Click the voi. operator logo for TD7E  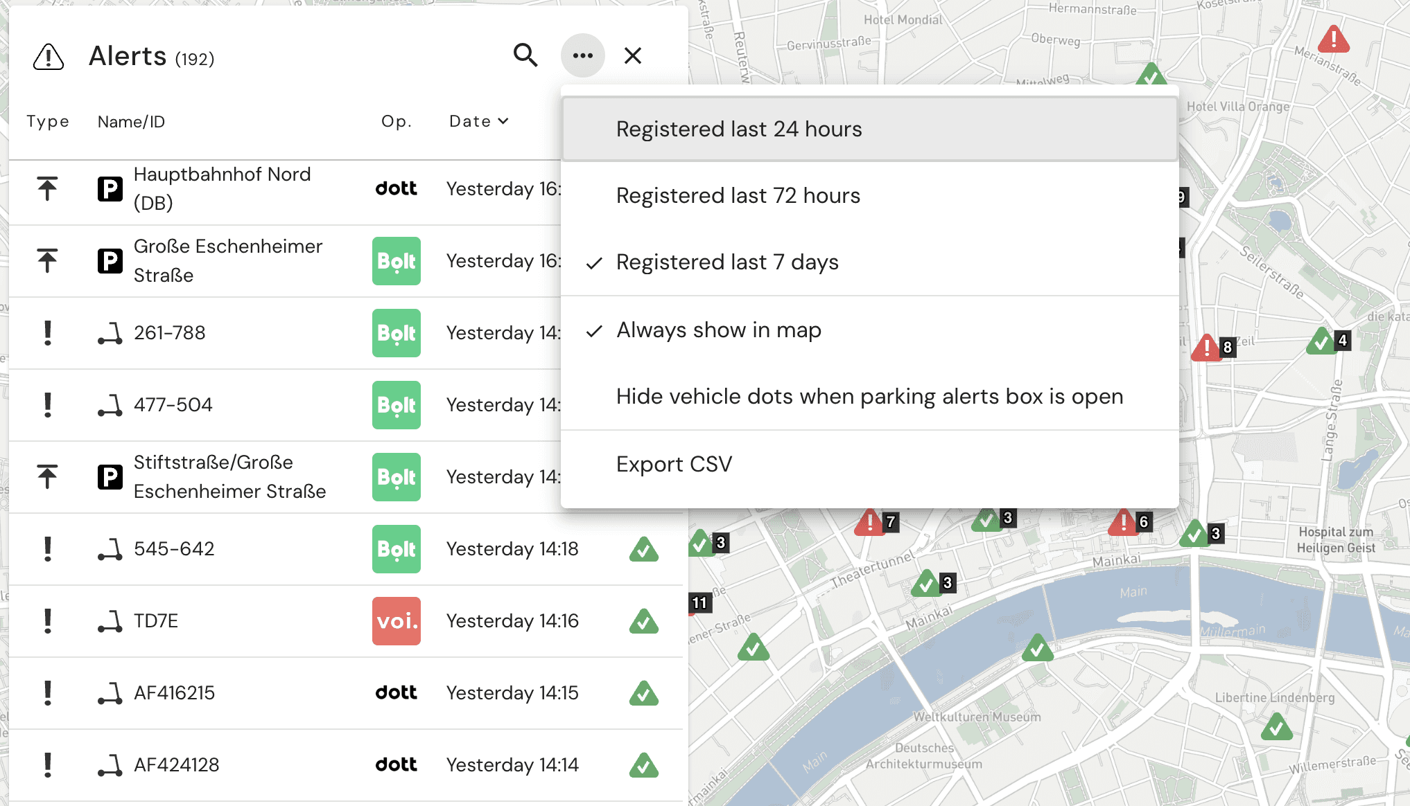coord(396,621)
